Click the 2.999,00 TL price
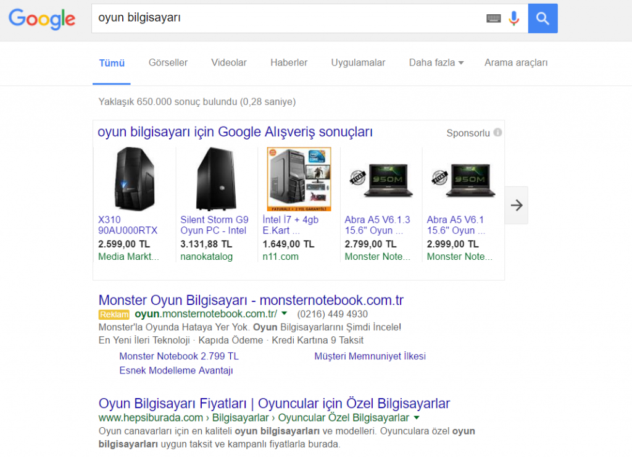 click(x=452, y=244)
